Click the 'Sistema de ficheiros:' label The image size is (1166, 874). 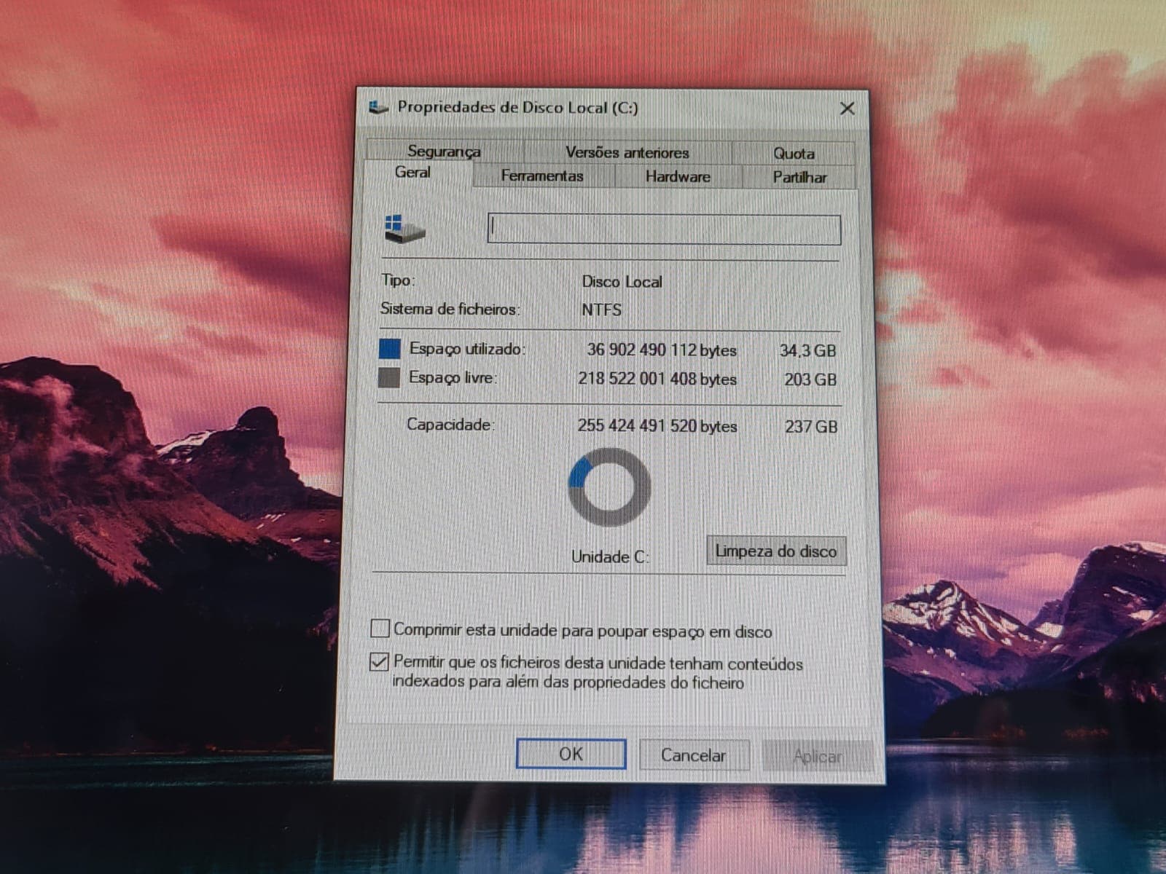pyautogui.click(x=450, y=309)
